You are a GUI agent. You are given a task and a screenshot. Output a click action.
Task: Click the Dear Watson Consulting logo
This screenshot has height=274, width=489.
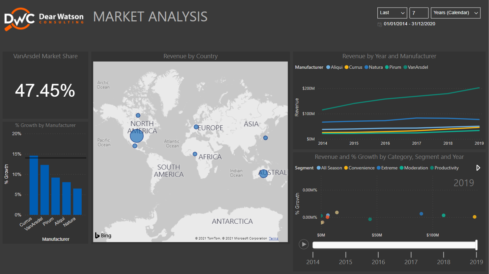(43, 18)
